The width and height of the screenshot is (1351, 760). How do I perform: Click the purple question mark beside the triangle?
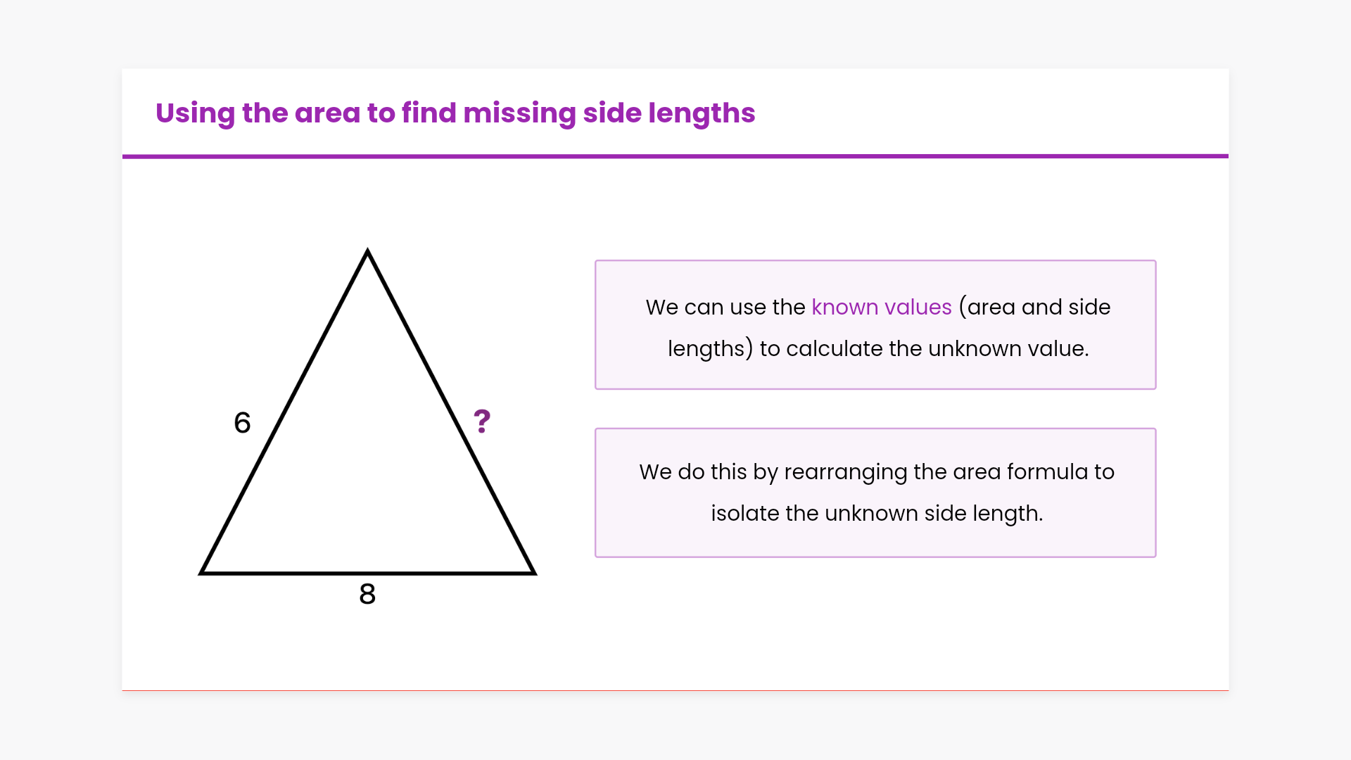pos(482,422)
